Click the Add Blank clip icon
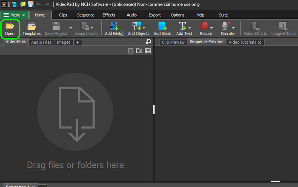 [163, 26]
